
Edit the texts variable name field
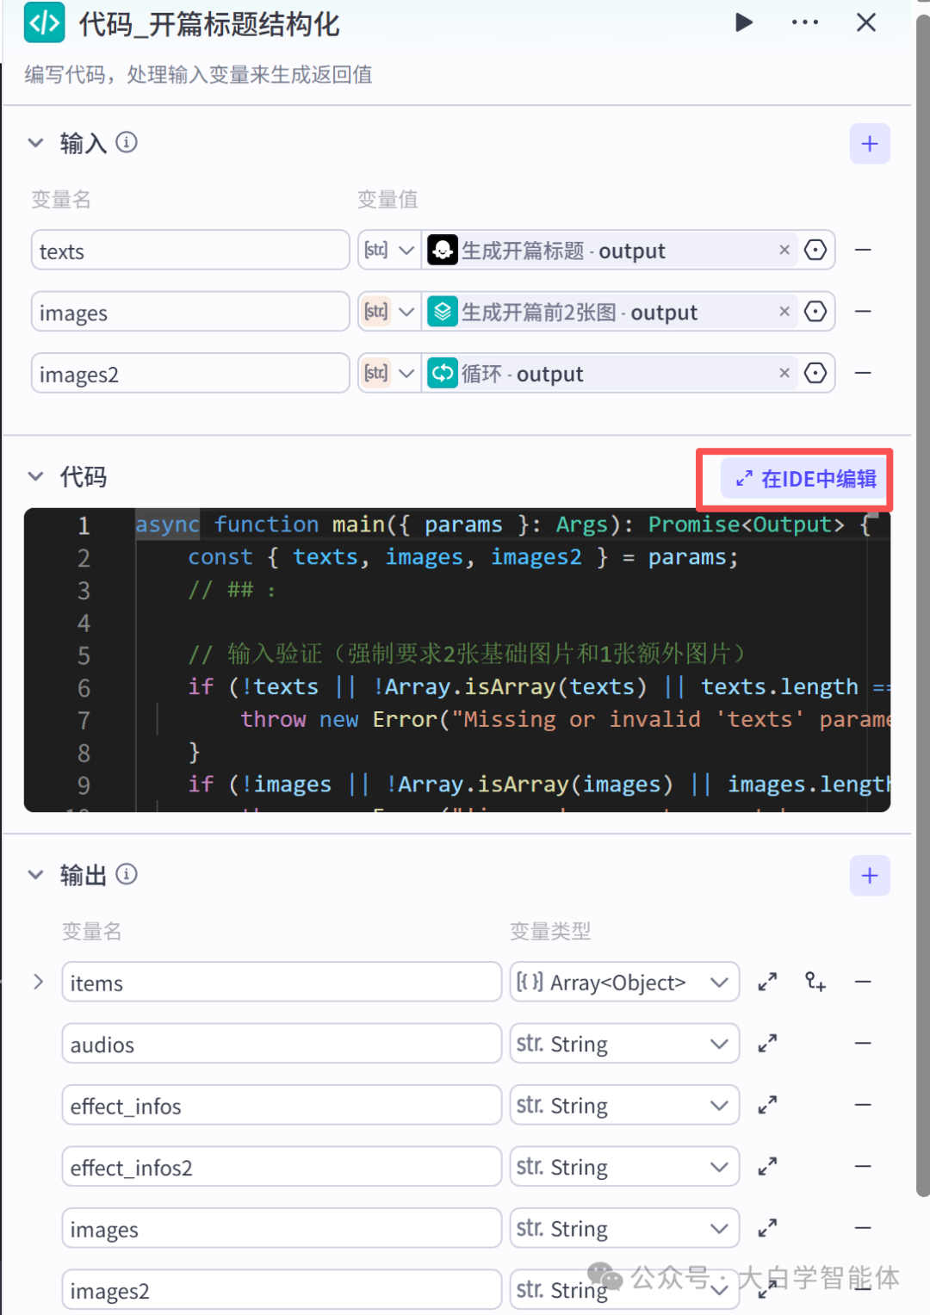point(190,251)
